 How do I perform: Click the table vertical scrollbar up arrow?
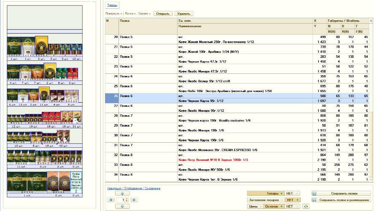click(371, 21)
